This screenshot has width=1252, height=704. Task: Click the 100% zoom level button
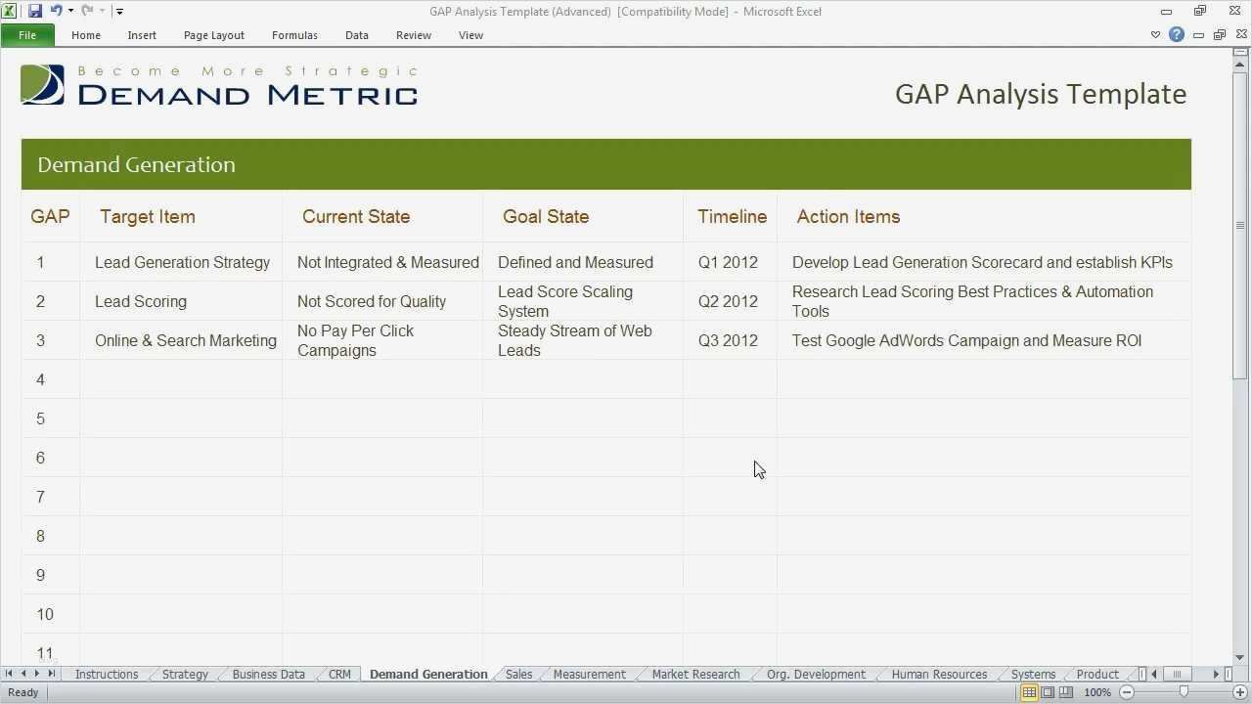[1097, 692]
